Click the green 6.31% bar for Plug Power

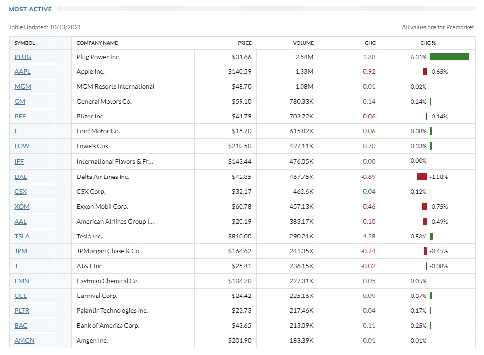point(449,57)
